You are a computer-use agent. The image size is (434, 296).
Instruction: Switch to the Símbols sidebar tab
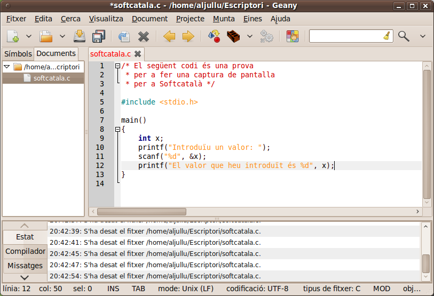(x=18, y=54)
